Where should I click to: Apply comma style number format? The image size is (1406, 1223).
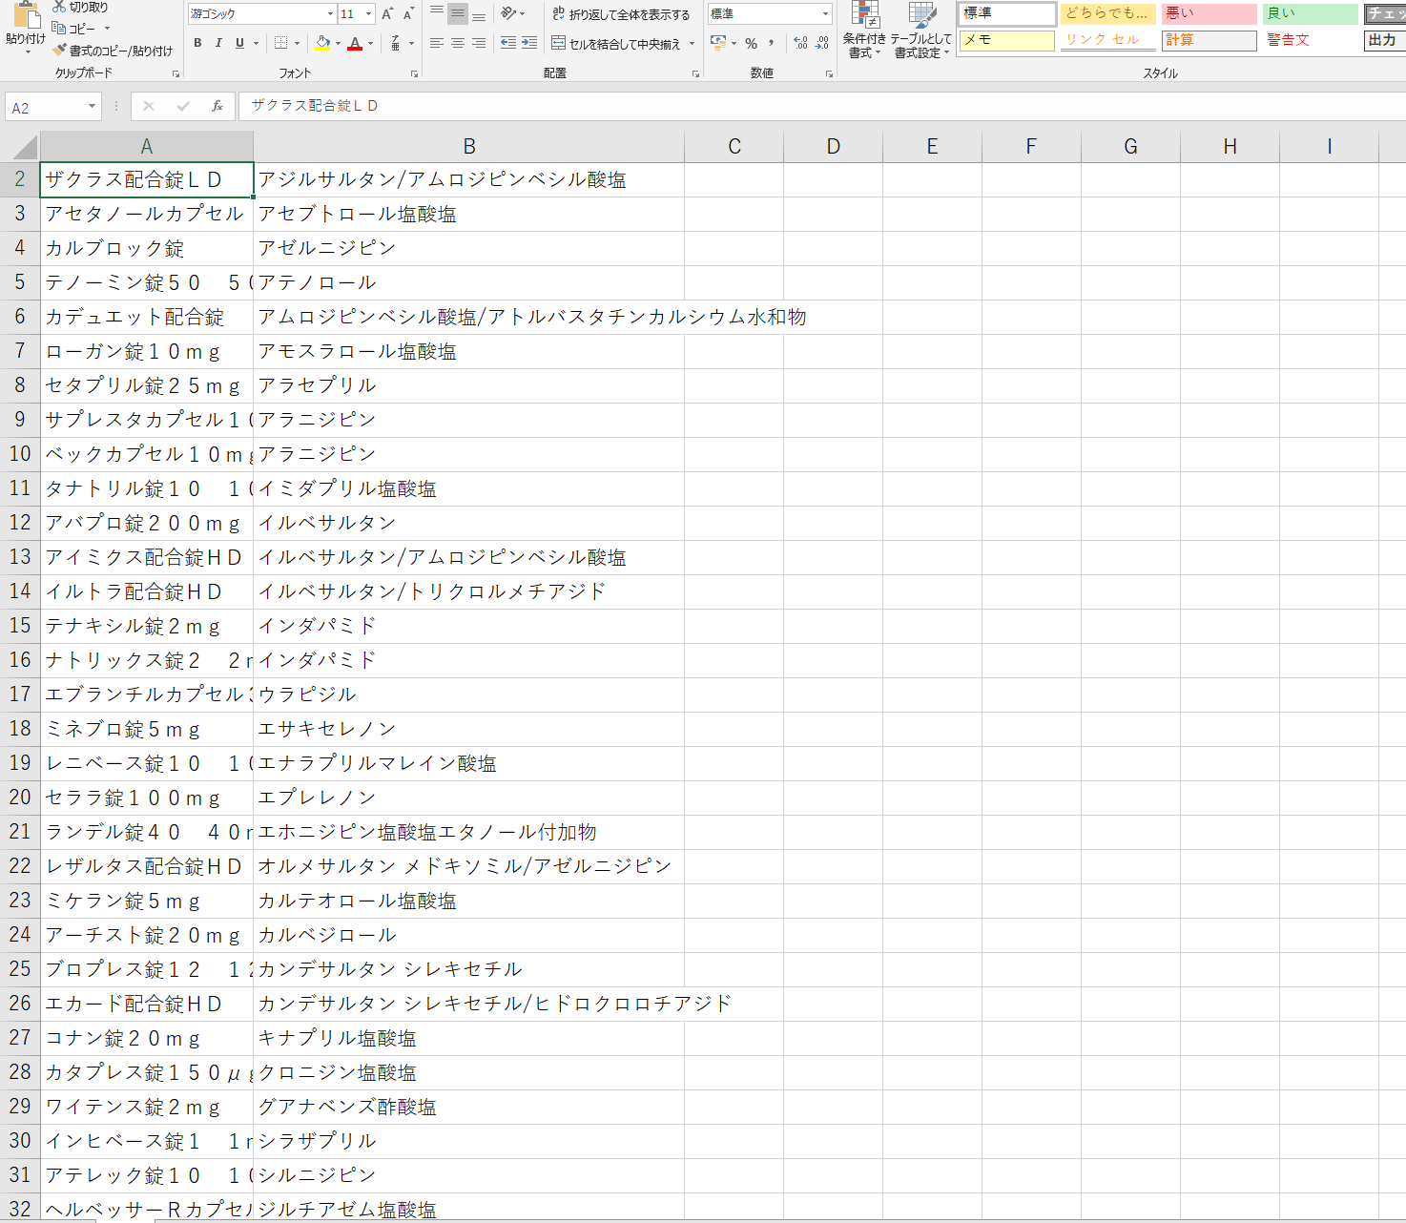coord(771,43)
